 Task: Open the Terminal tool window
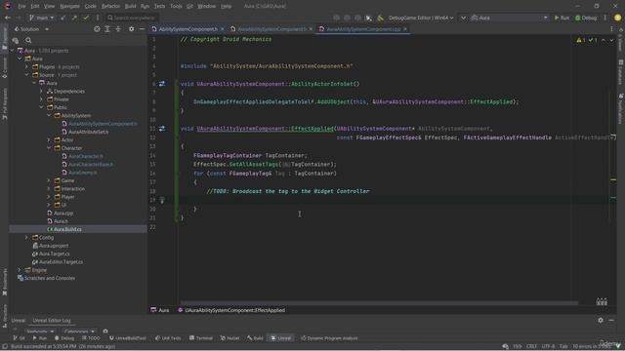201,338
